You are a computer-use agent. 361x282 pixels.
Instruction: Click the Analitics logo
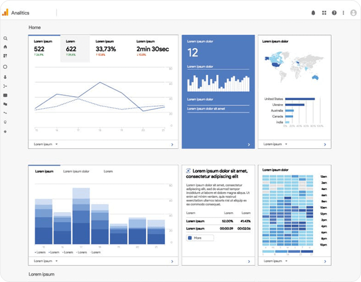(17, 13)
